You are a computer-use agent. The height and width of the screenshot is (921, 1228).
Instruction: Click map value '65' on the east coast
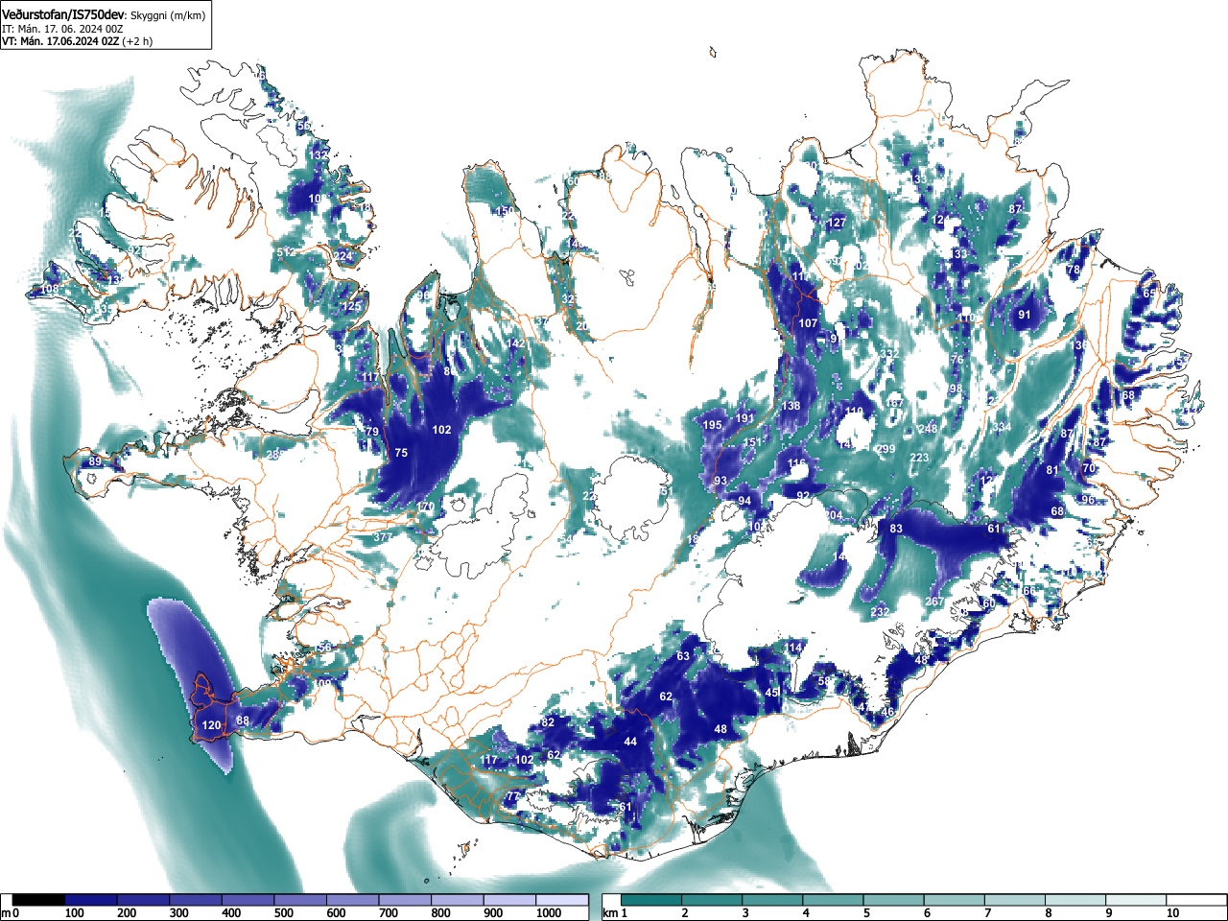[1149, 294]
